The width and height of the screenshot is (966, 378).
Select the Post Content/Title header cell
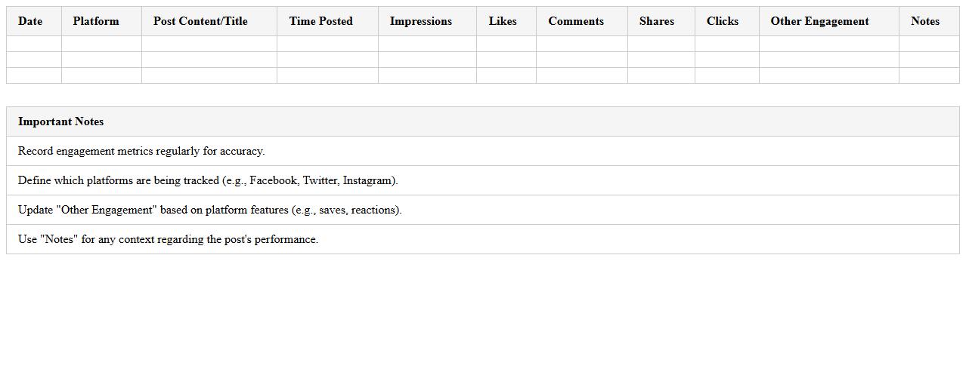(200, 21)
